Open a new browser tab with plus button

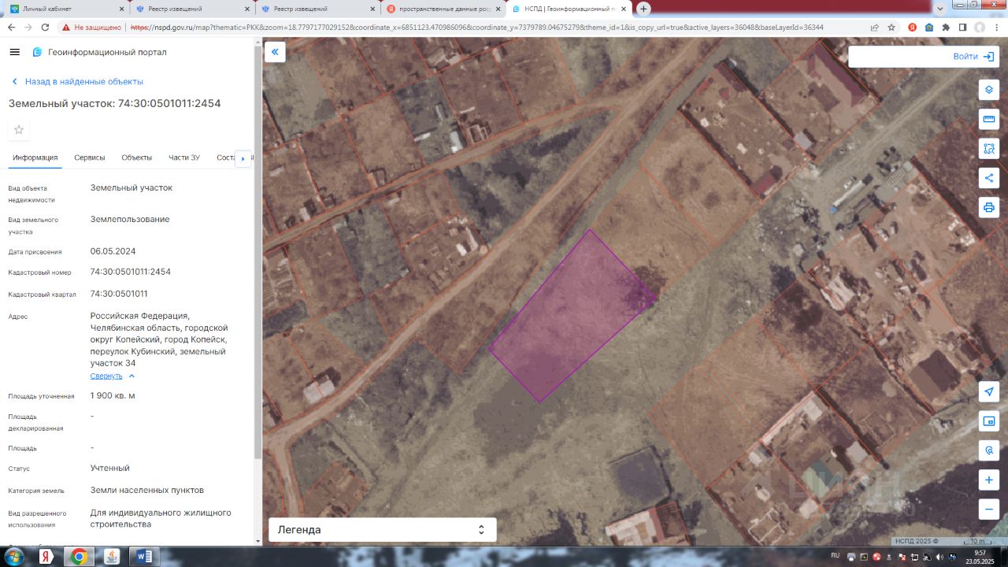click(x=643, y=9)
